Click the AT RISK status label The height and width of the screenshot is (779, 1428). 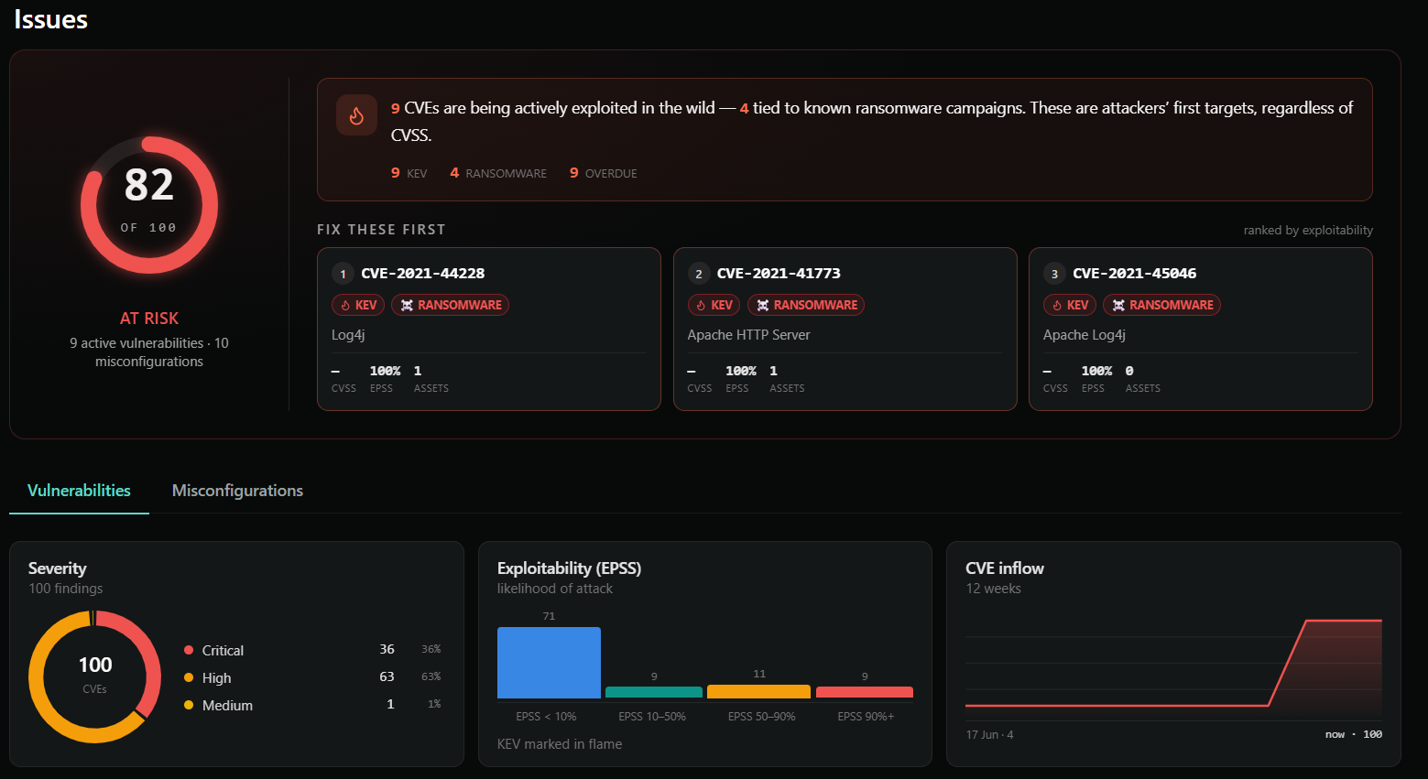point(149,319)
